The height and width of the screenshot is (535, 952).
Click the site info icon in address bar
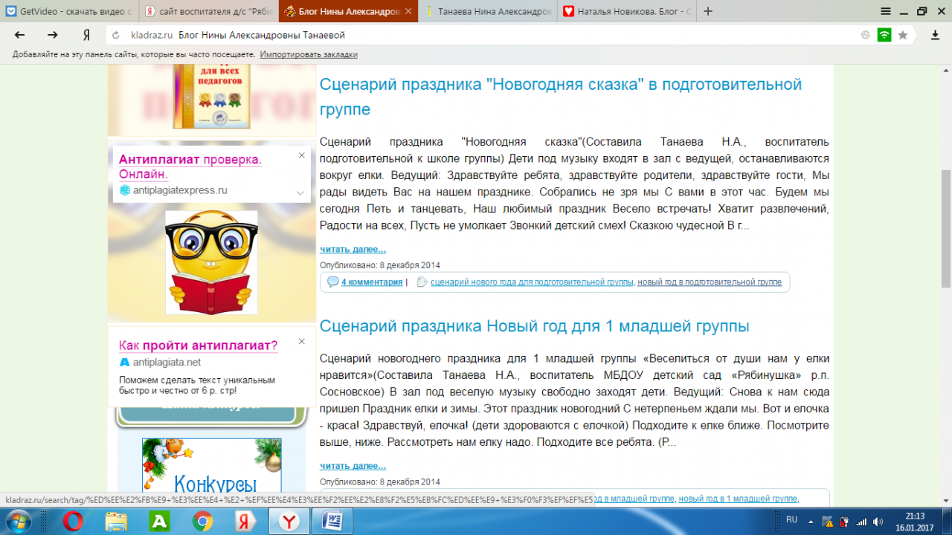click(865, 35)
